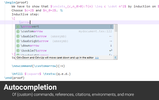
Task: Click the C icon beside \dashleftarrow
Action: [x=18, y=36]
